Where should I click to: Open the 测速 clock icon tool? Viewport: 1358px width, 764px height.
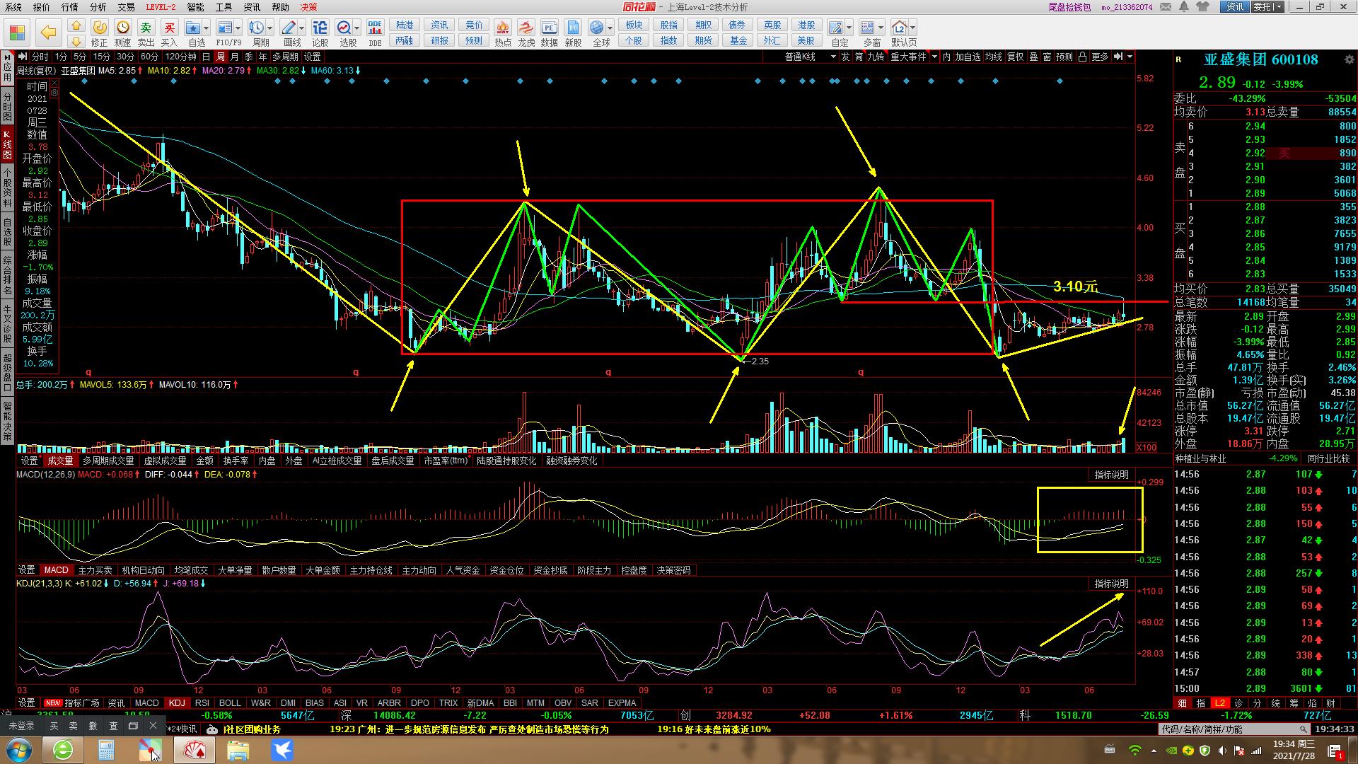[x=123, y=28]
